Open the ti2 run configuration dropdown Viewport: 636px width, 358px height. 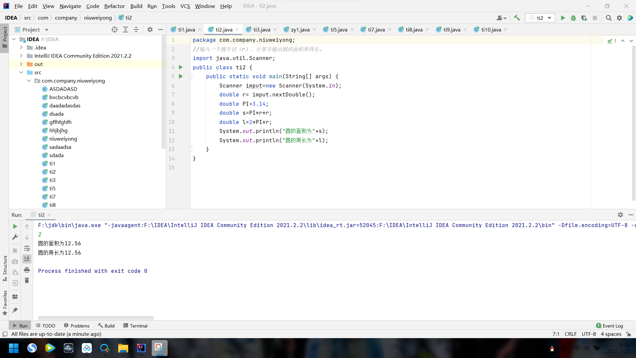pyautogui.click(x=540, y=18)
